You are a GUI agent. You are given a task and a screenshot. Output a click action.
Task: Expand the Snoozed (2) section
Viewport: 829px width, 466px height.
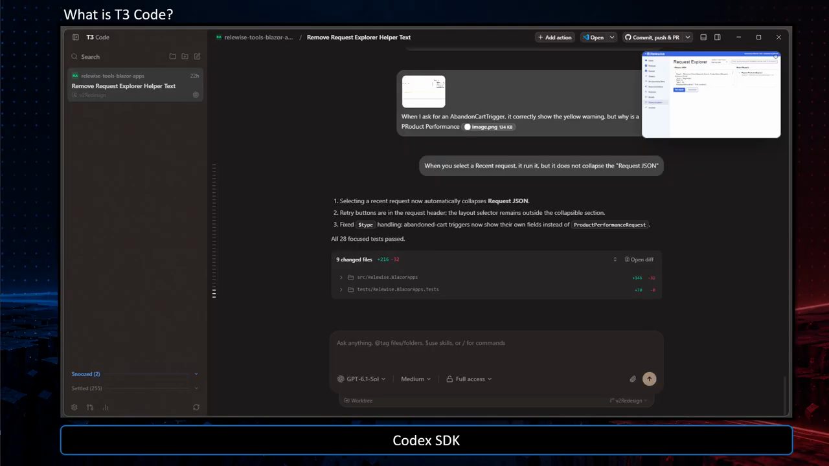(135, 374)
